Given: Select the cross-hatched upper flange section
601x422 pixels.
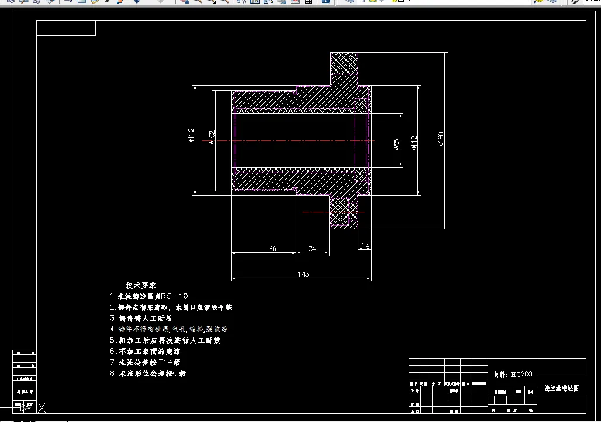Looking at the screenshot, I should [x=344, y=63].
